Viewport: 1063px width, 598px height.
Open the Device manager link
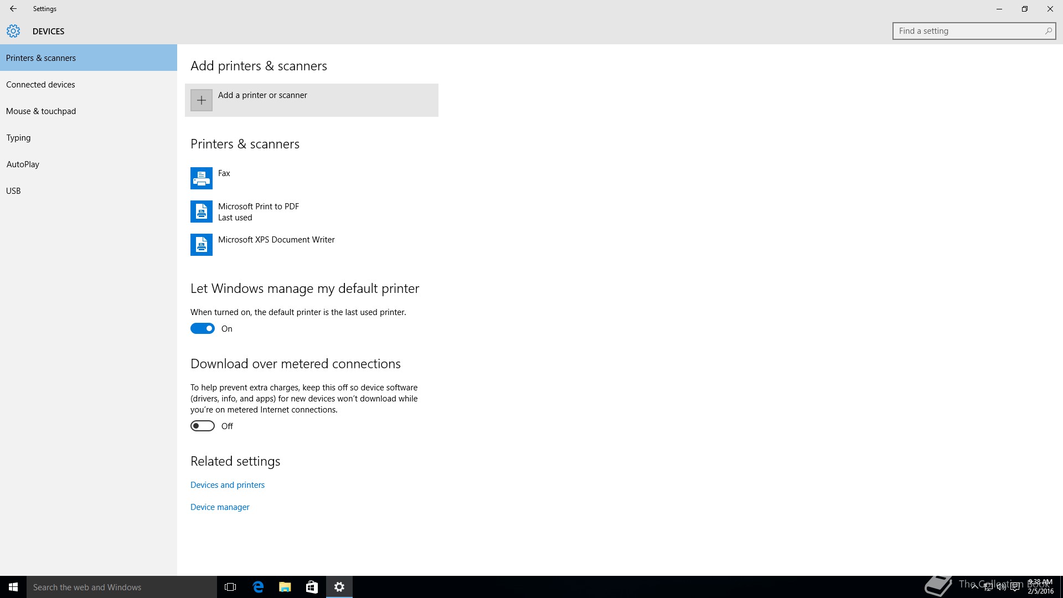pyautogui.click(x=220, y=507)
